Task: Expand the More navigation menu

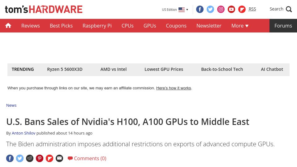Action: tap(240, 26)
